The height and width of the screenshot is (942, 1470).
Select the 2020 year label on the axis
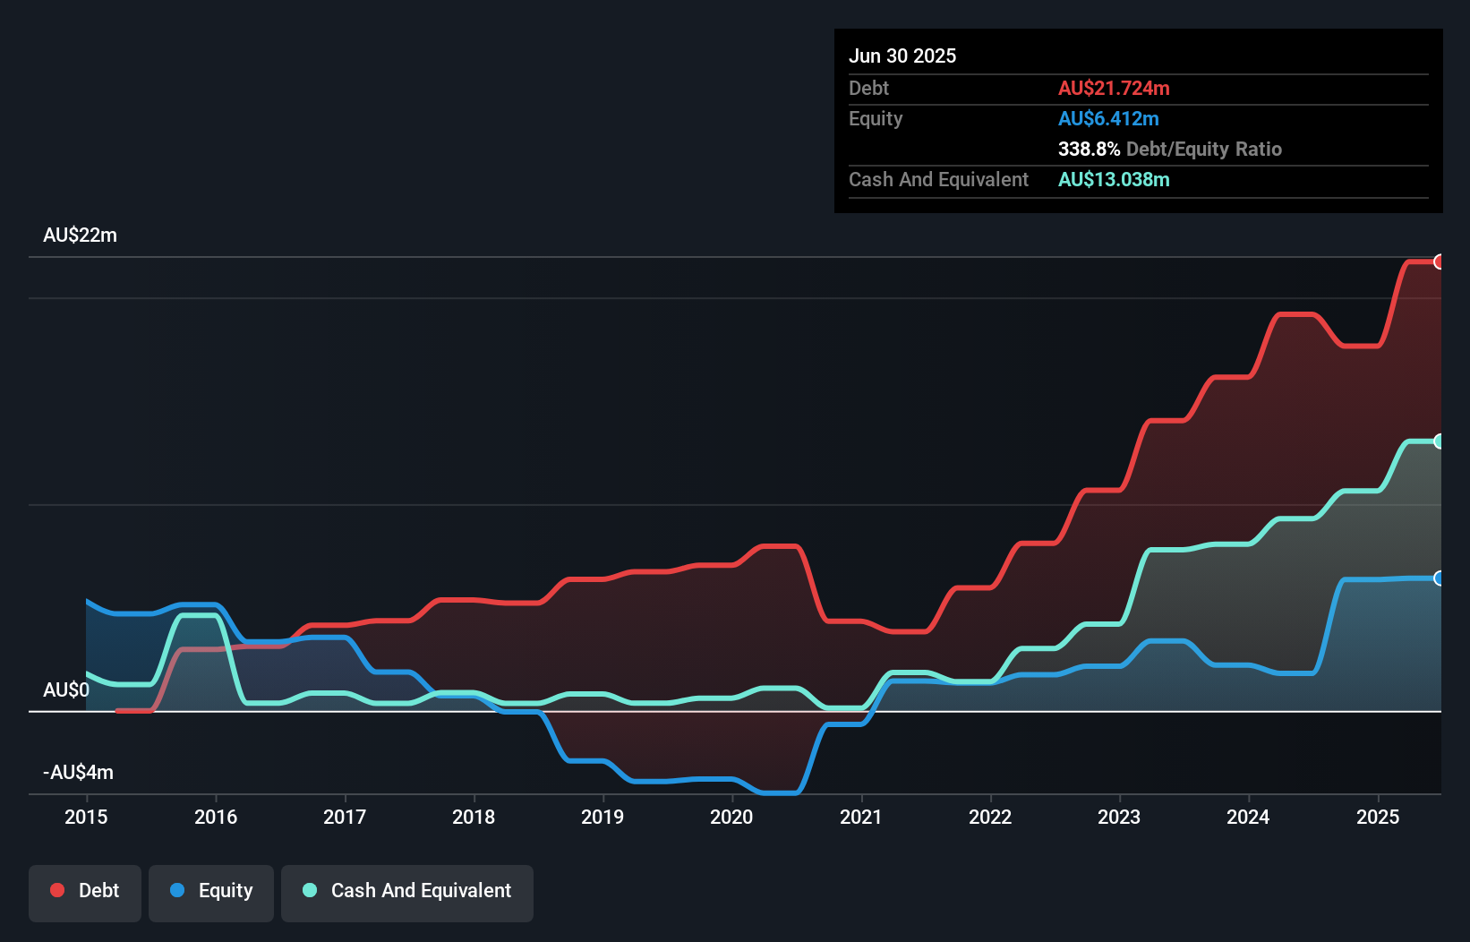[x=732, y=818]
